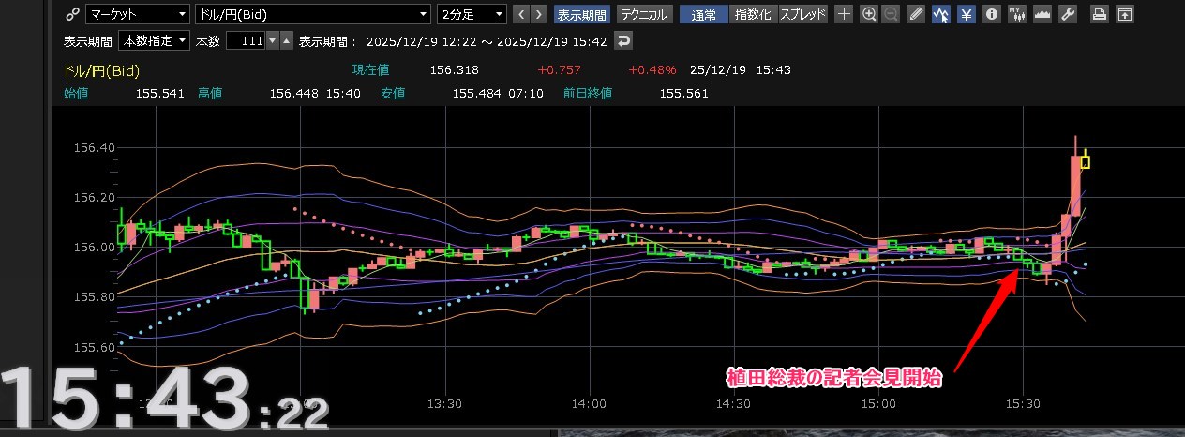Print the chart
Viewport: 1185px width, 437px height.
[x=1100, y=14]
